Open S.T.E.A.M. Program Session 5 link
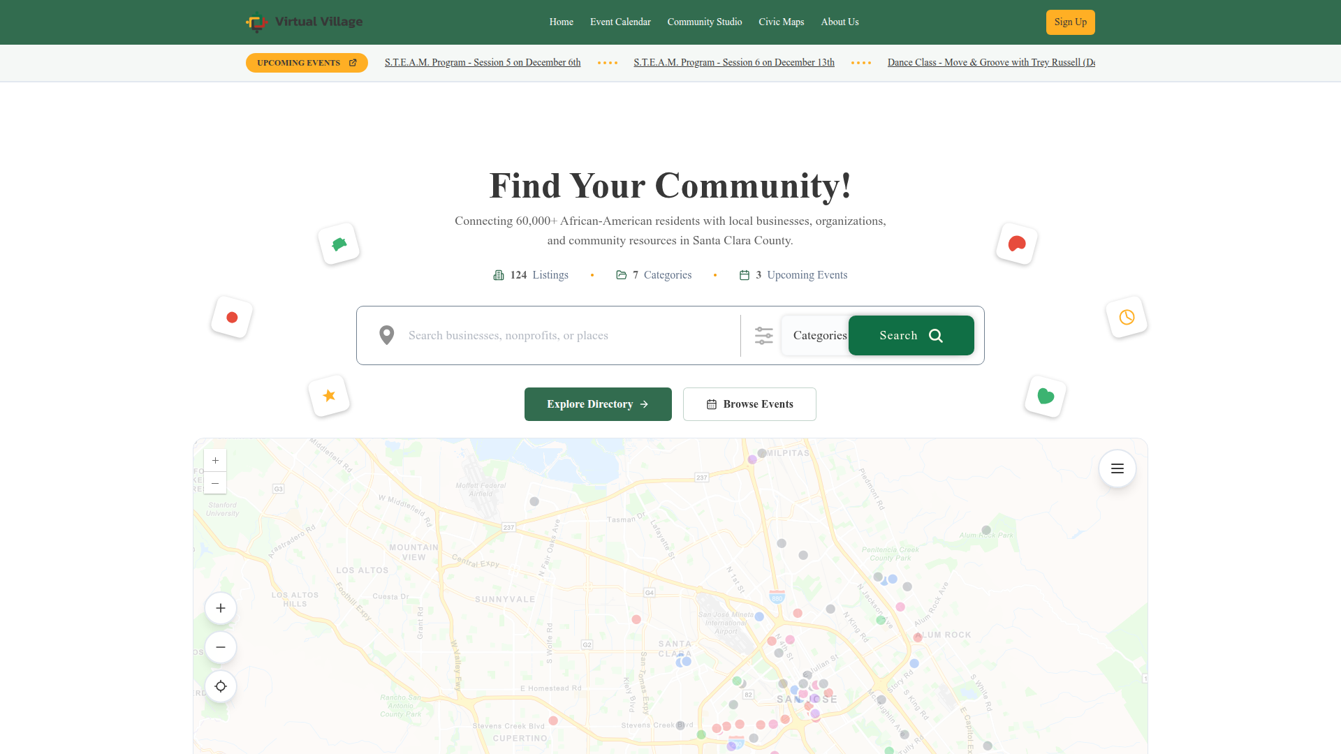The width and height of the screenshot is (1341, 754). click(483, 62)
